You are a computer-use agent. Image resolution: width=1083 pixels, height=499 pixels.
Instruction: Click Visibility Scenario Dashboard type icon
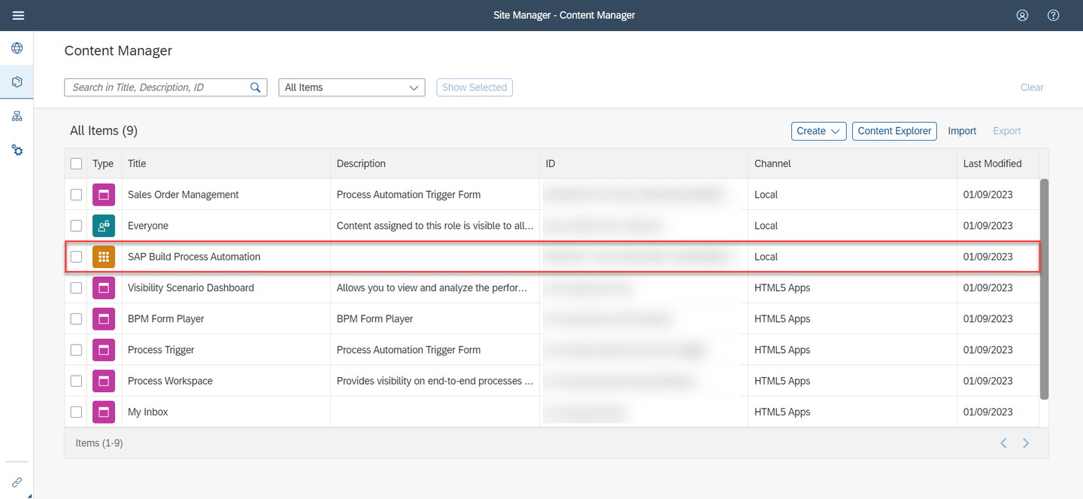(x=104, y=288)
